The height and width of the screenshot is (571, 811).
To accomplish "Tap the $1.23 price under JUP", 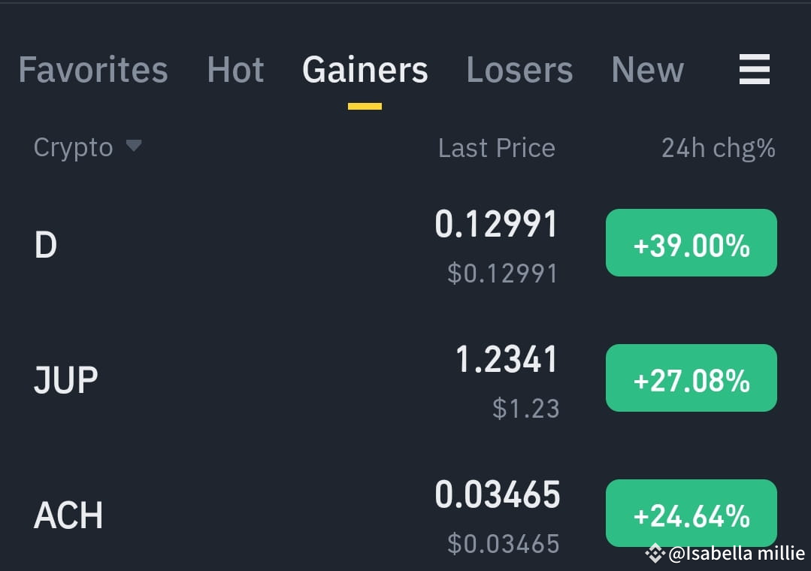I will (x=527, y=409).
